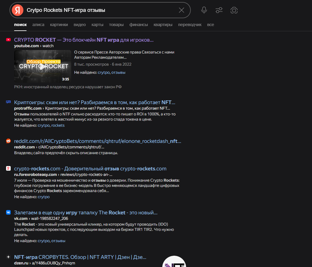Click protraffic.com domain link

pyautogui.click(x=28, y=108)
